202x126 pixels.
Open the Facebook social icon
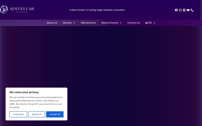coord(176,10)
